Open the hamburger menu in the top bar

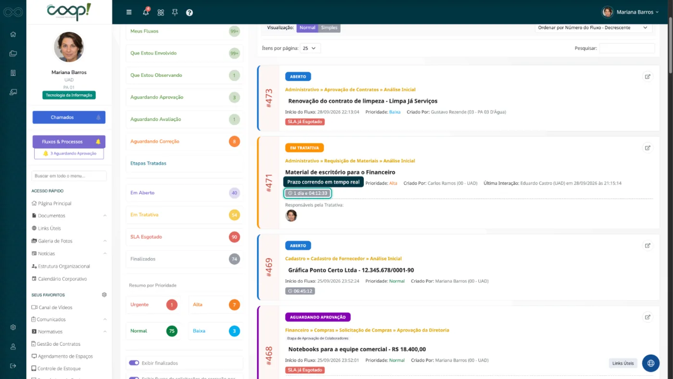coord(129,13)
